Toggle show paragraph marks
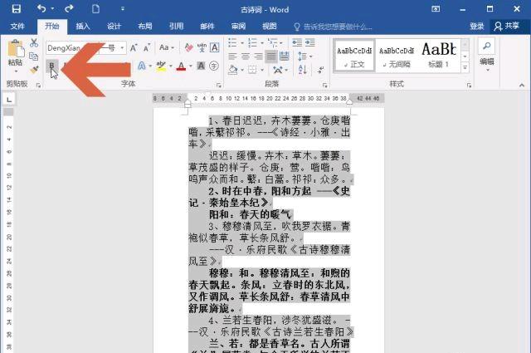Screen dimensions: 531x353 [x=320, y=70]
